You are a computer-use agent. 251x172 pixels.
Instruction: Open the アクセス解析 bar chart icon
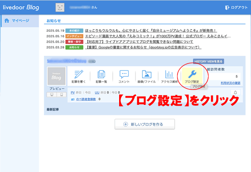pos(169,74)
